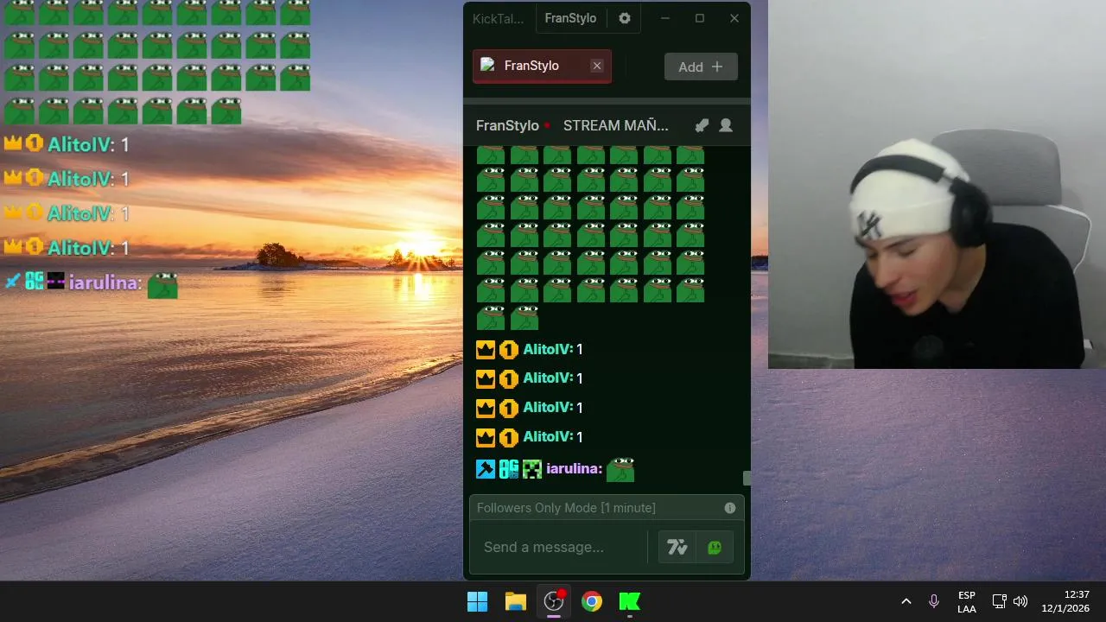Open the 7TV emote picker
This screenshot has height=622, width=1106.
click(x=677, y=547)
